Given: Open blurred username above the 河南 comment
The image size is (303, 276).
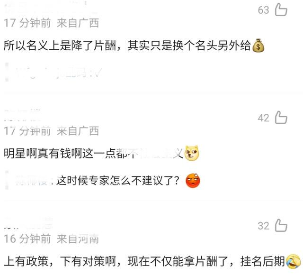Looking at the screenshot, I should tap(28, 224).
